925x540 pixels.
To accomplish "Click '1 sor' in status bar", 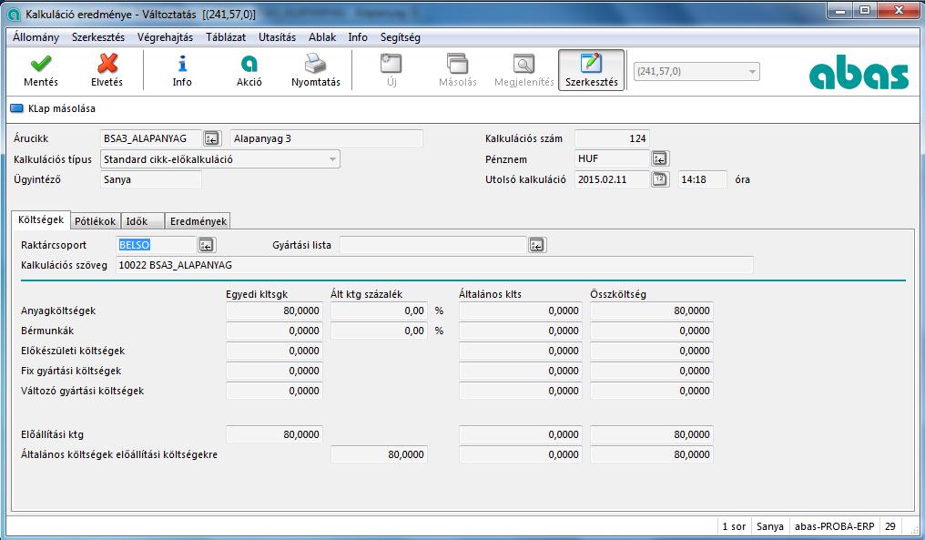I will [x=734, y=526].
